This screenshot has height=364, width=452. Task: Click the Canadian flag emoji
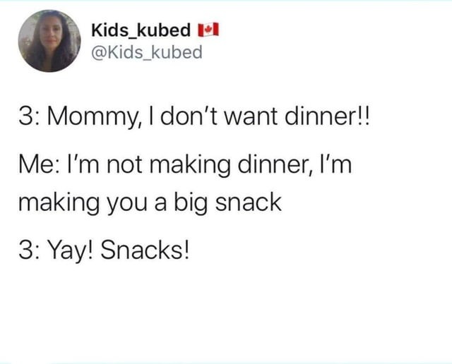pyautogui.click(x=208, y=30)
